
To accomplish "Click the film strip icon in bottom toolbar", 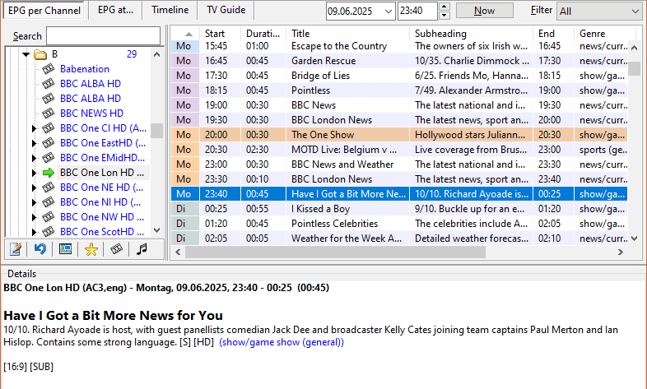I will (116, 249).
